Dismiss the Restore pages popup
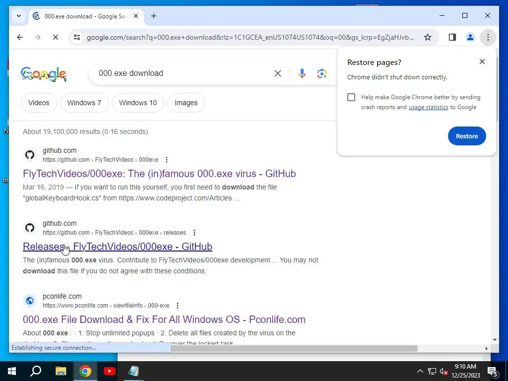 pos(482,62)
